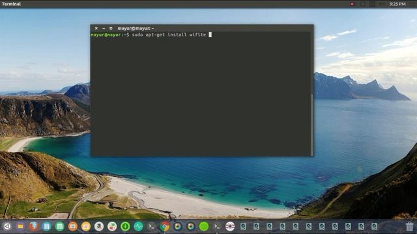Click the apt-get text in the terminal
Screen dimensions: 417x234
(155, 34)
